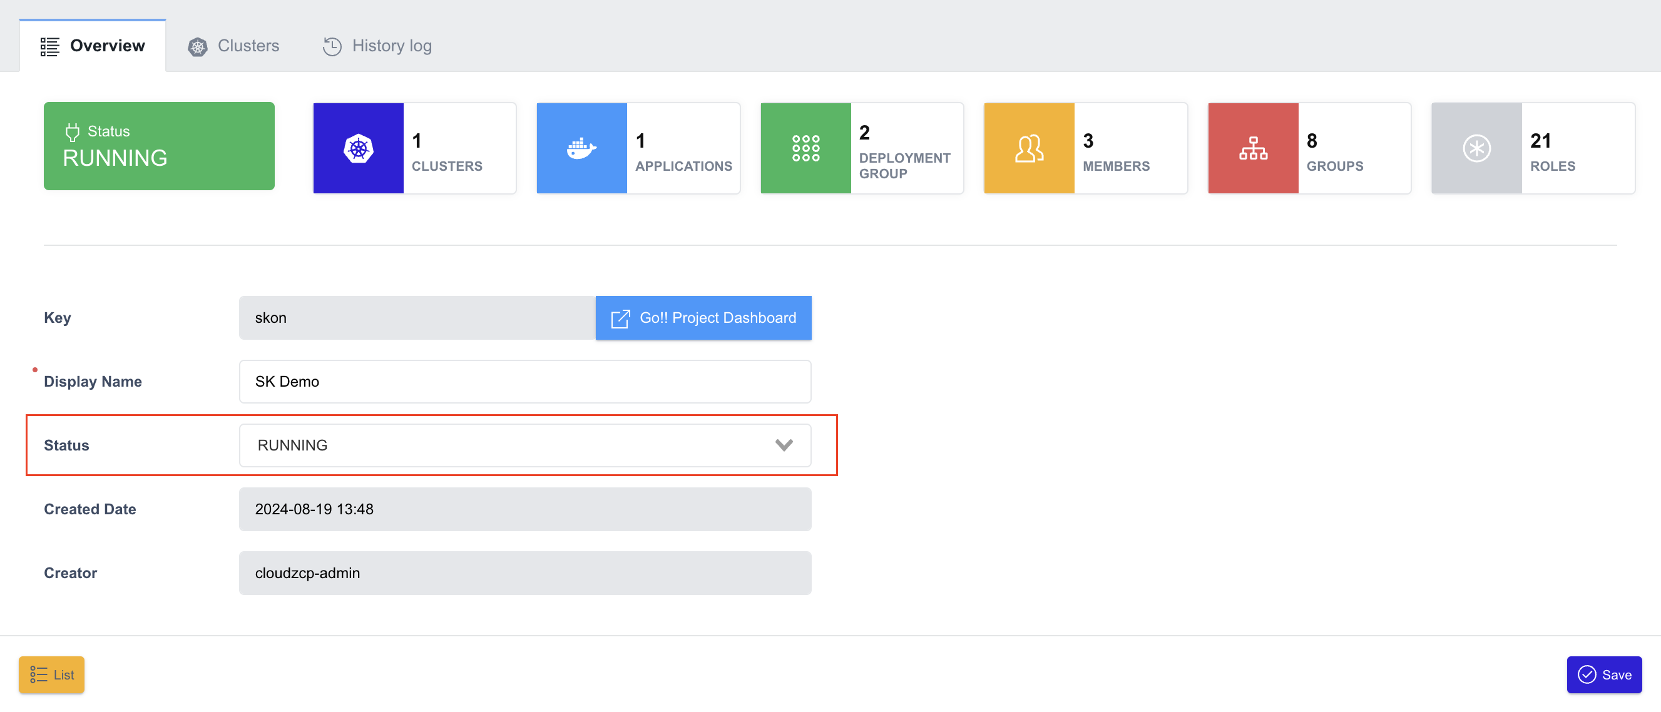
Task: Open the Overview tab
Action: pos(92,46)
